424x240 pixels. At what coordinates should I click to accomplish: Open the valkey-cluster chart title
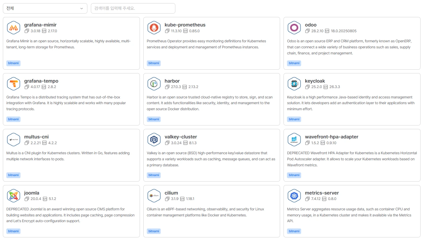tap(181, 137)
